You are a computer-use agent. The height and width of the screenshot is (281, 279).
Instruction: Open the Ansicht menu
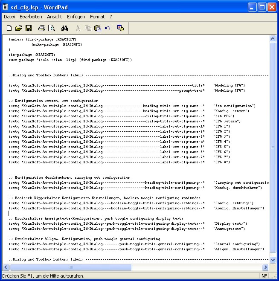54,17
